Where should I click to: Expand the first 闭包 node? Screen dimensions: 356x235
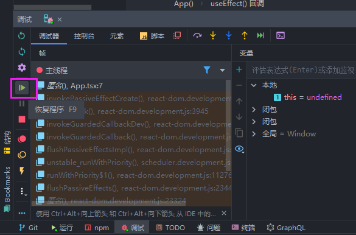tap(254, 110)
